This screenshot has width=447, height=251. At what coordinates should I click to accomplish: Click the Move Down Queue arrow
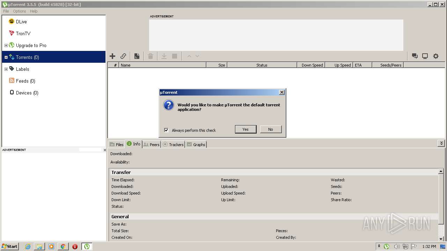[197, 56]
